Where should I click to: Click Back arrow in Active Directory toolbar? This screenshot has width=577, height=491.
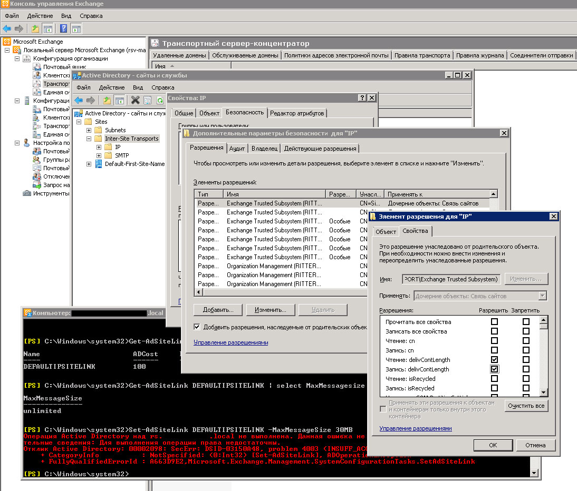click(79, 100)
